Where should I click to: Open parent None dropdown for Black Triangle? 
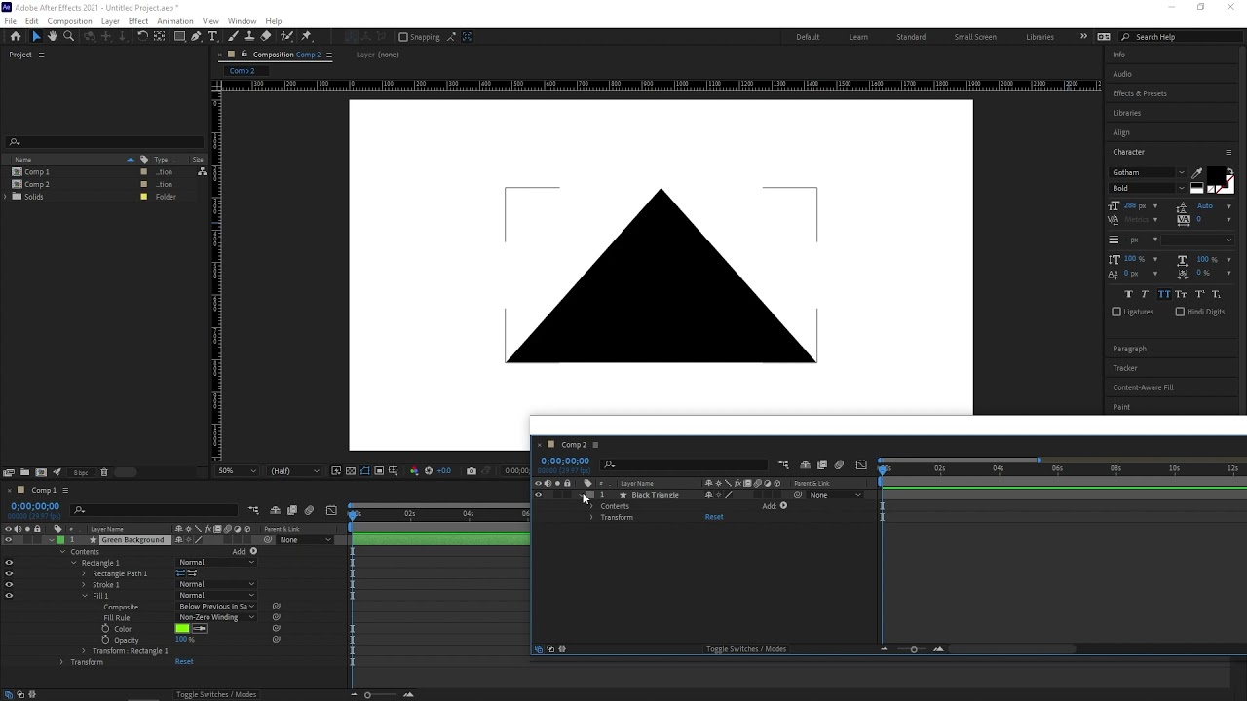pos(836,495)
